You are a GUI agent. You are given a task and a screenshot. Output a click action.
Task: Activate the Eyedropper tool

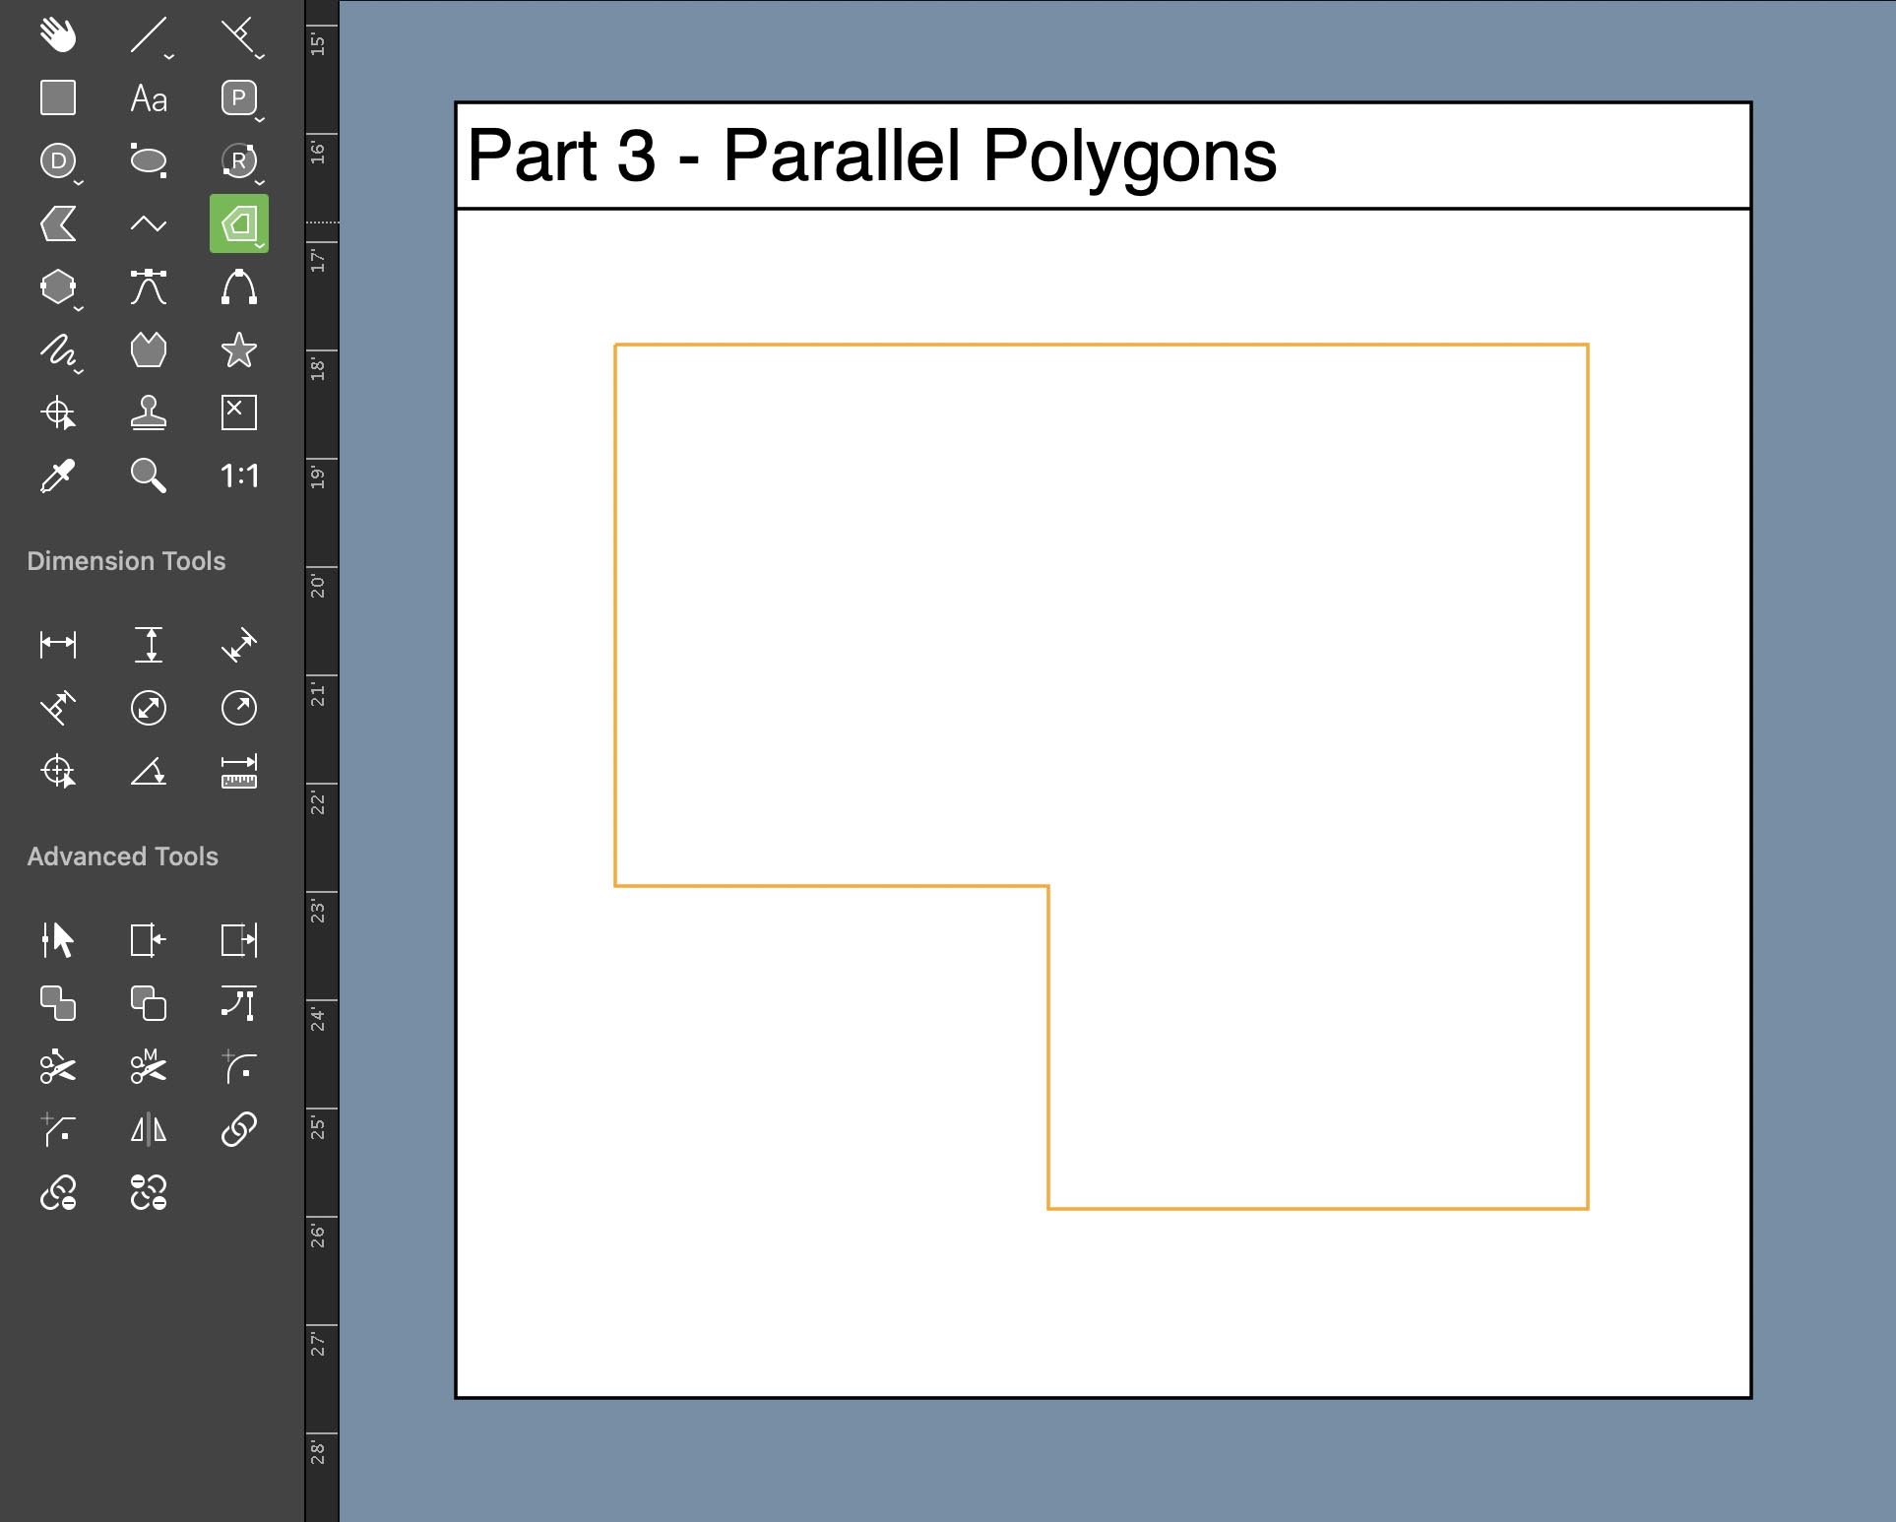[x=58, y=476]
